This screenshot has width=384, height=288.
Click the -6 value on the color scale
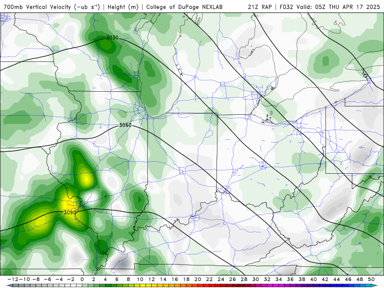[x=48, y=279]
